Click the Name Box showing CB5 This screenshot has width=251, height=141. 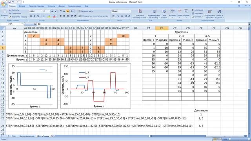pyautogui.click(x=11, y=24)
